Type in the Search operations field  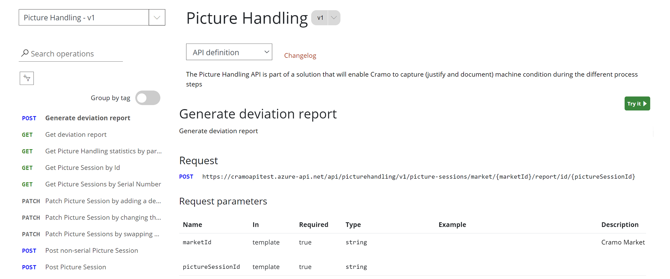tap(76, 54)
